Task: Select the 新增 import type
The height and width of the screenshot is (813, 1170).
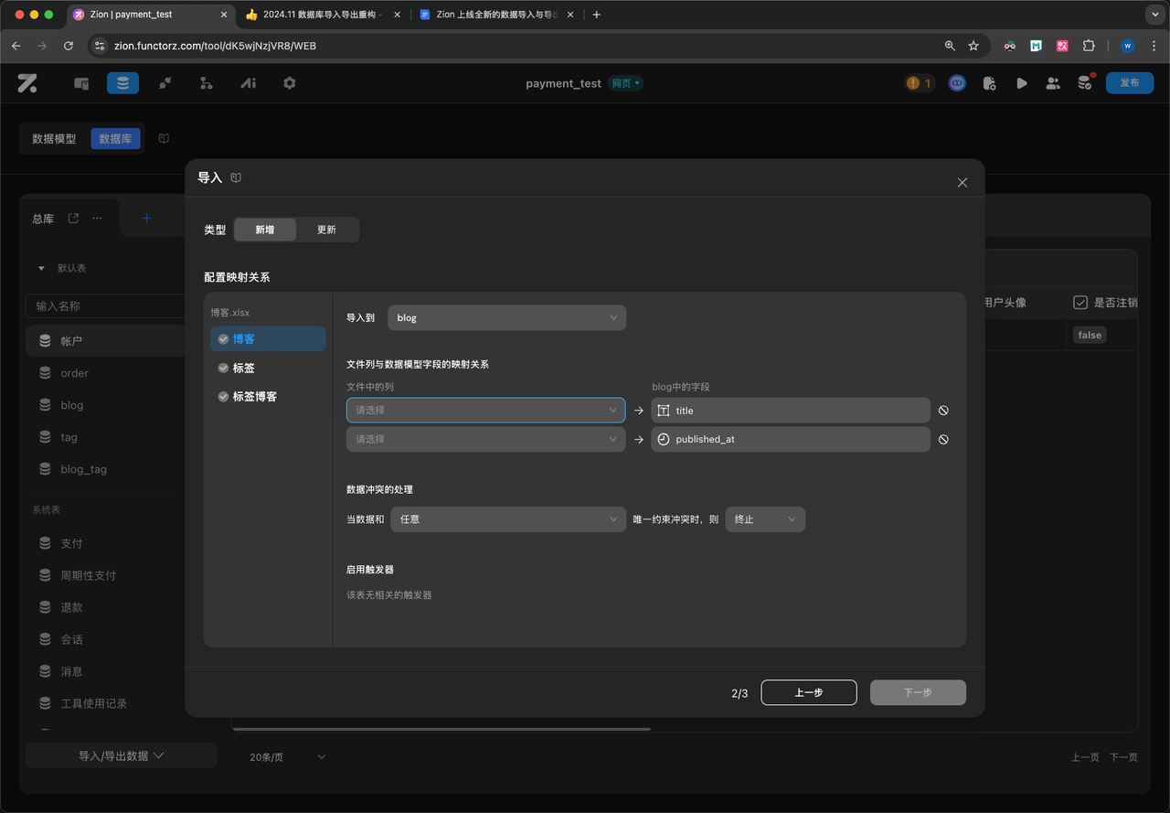Action: (x=265, y=230)
